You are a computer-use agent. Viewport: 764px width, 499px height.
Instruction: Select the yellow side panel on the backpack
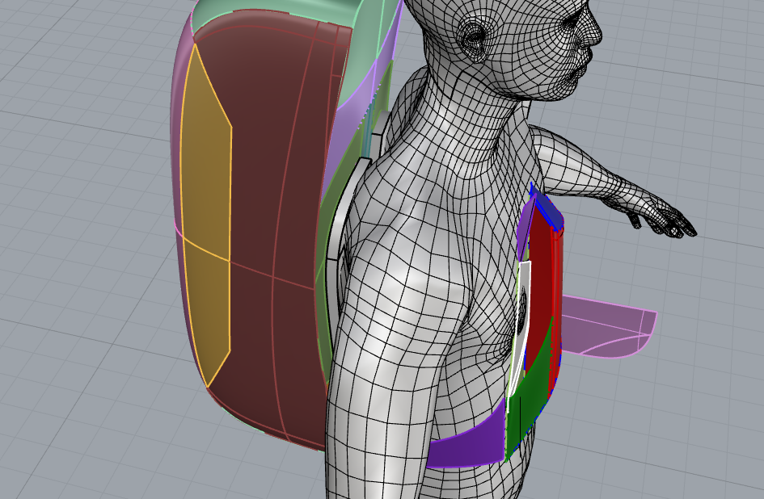tap(205, 214)
